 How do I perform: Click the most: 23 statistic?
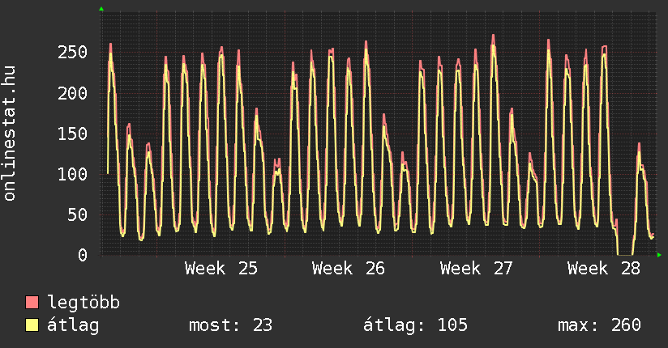[230, 325]
